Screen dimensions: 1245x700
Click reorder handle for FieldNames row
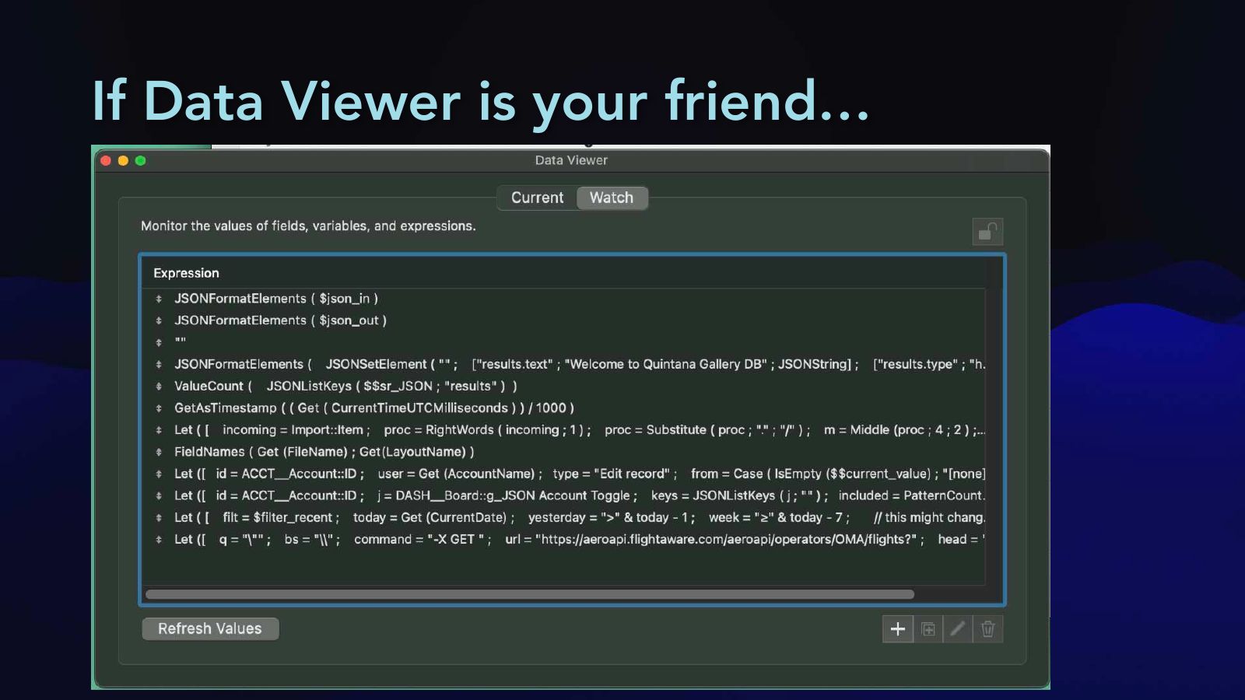159,452
